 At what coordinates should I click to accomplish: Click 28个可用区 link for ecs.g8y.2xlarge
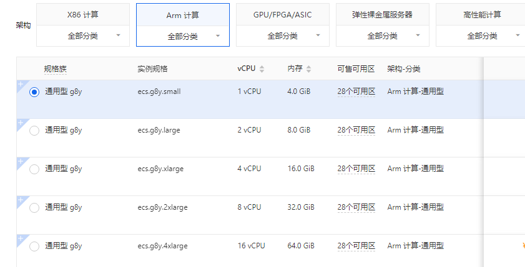pyautogui.click(x=356, y=208)
